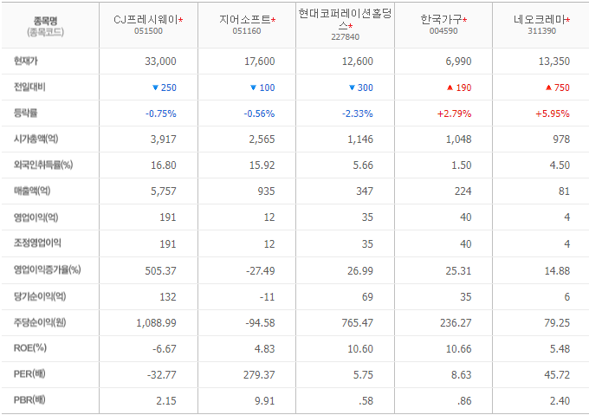Click operating profit growth -27.49

[261, 271]
